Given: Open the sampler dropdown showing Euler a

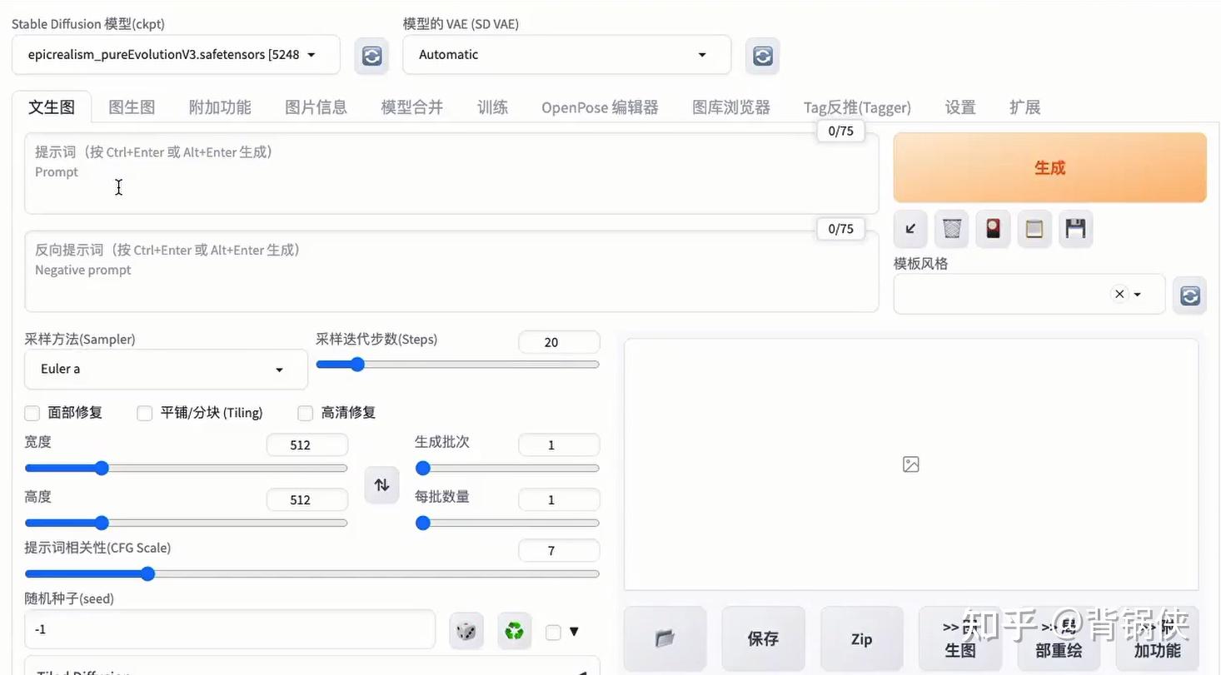Looking at the screenshot, I should (x=165, y=369).
